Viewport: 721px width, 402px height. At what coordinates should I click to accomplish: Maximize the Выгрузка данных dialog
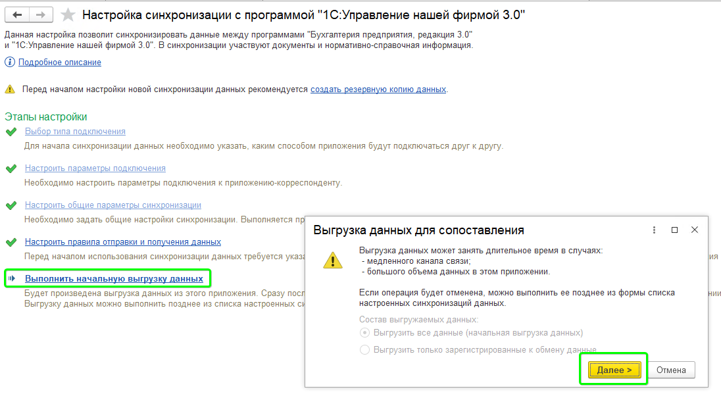[674, 230]
